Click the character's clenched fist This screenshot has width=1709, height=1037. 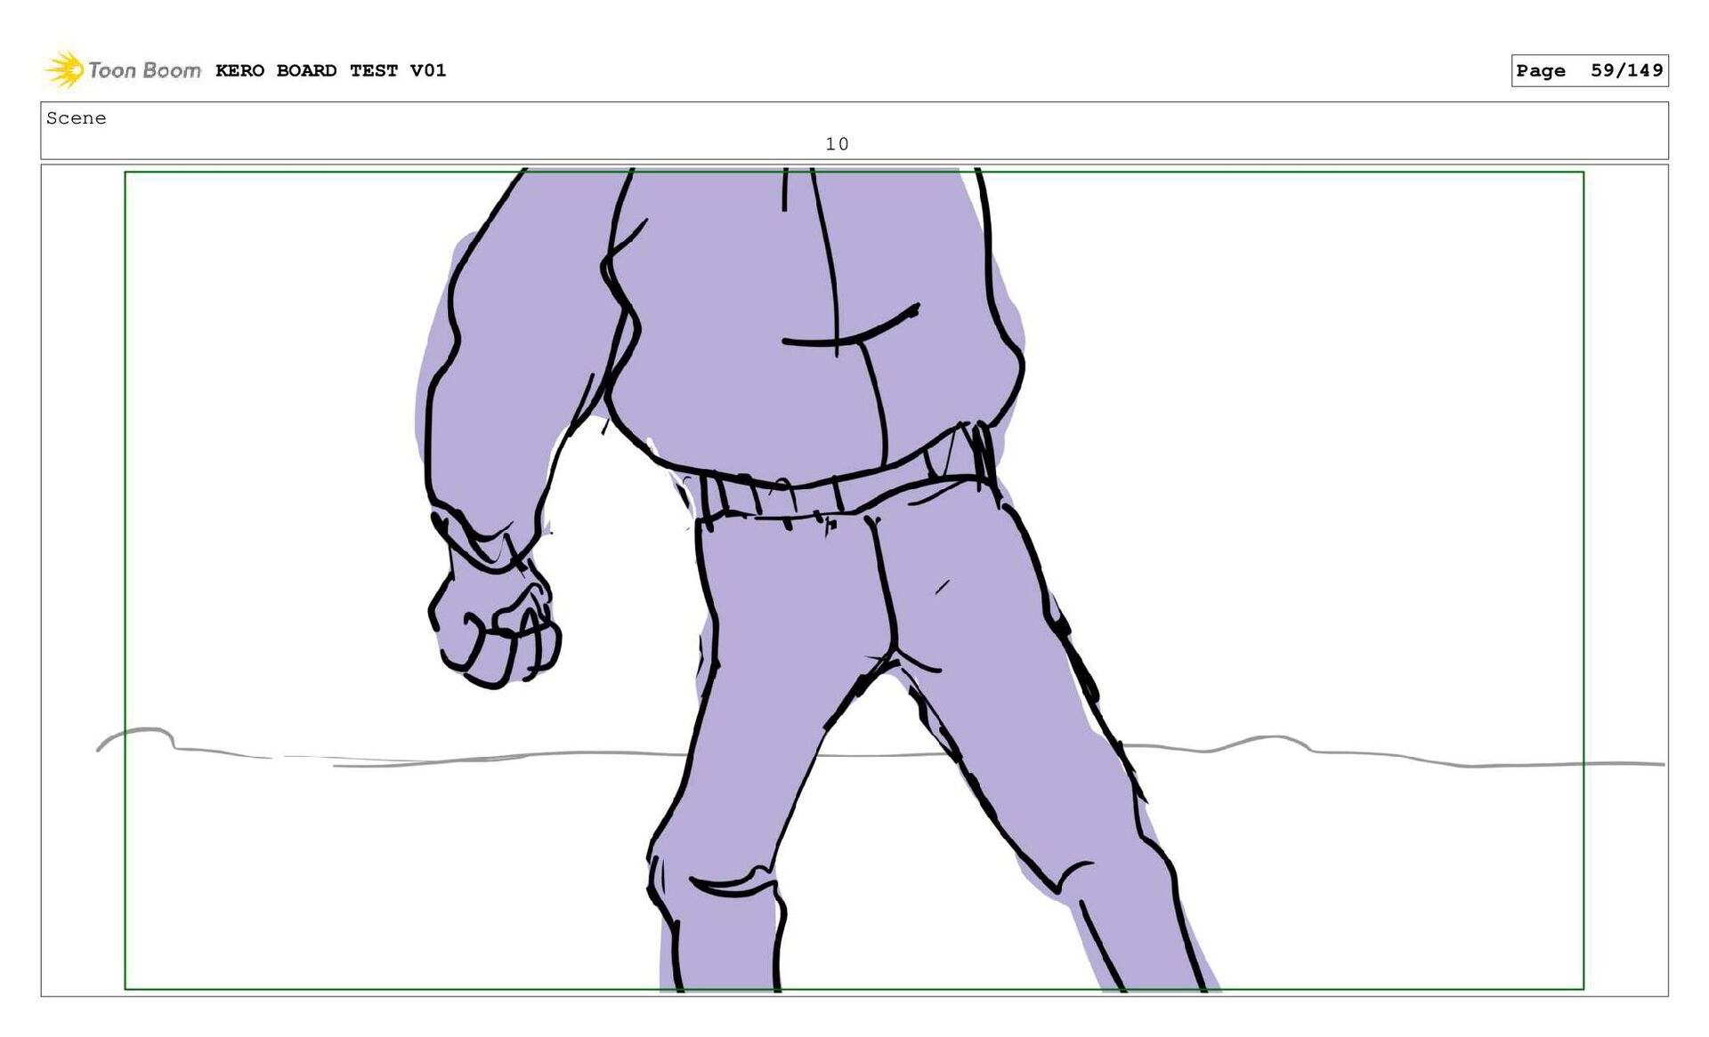(494, 631)
